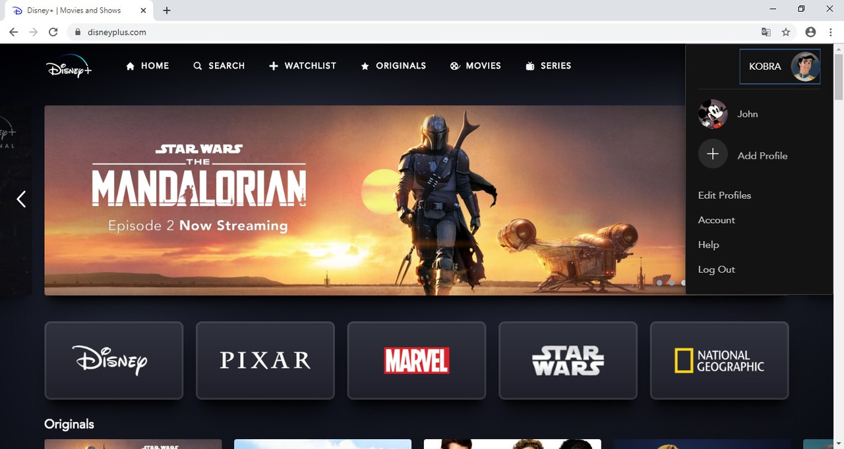The image size is (844, 449).
Task: Click the Add Profile plus circle
Action: click(x=713, y=154)
